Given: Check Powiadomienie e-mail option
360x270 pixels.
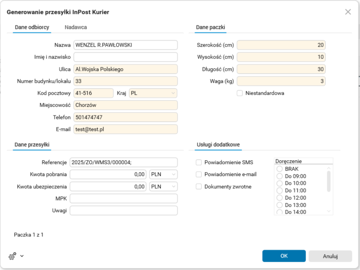Looking at the screenshot, I should coord(199,174).
